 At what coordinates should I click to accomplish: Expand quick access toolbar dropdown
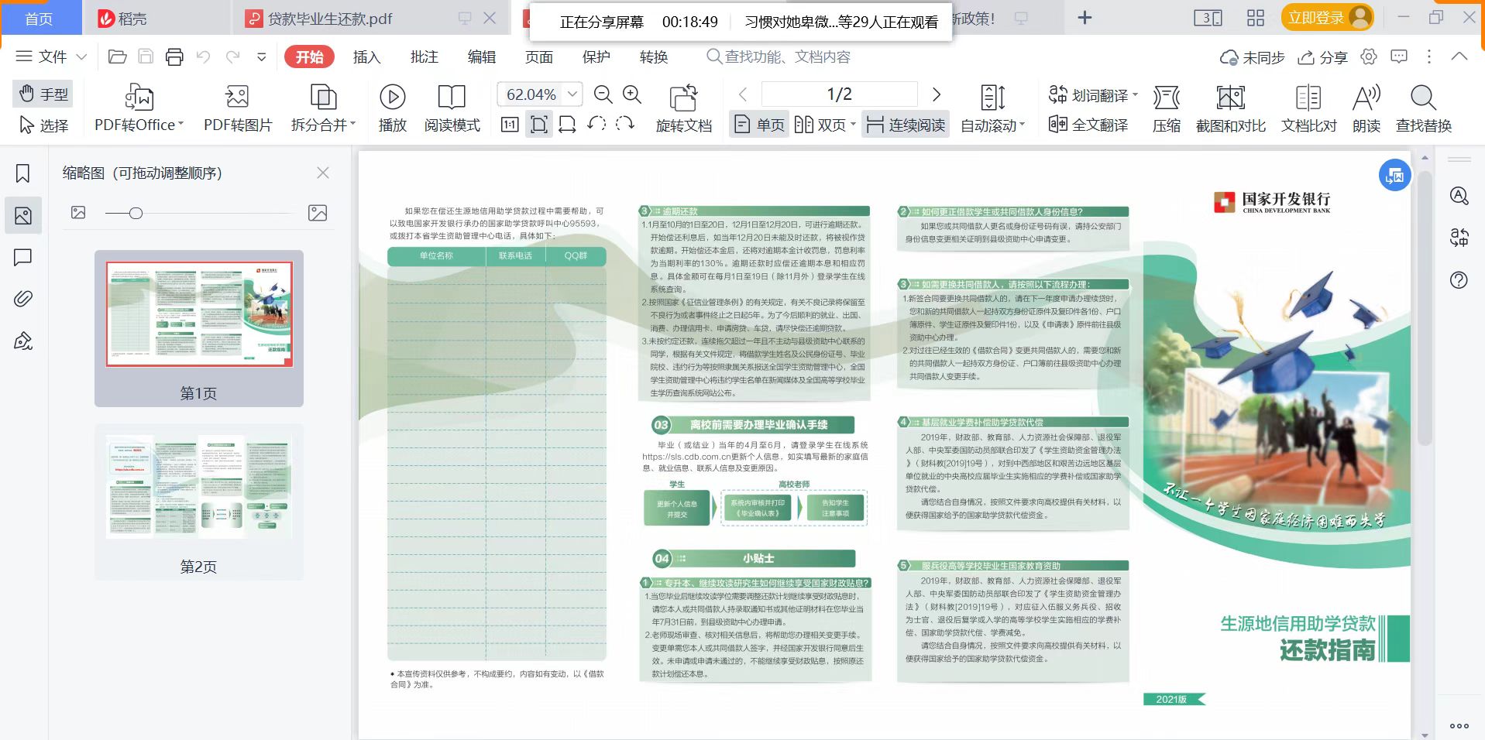pyautogui.click(x=262, y=57)
